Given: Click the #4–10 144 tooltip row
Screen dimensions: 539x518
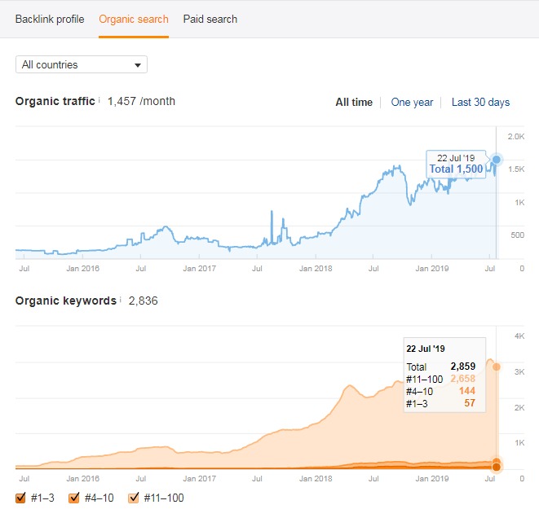Looking at the screenshot, I should [x=441, y=391].
